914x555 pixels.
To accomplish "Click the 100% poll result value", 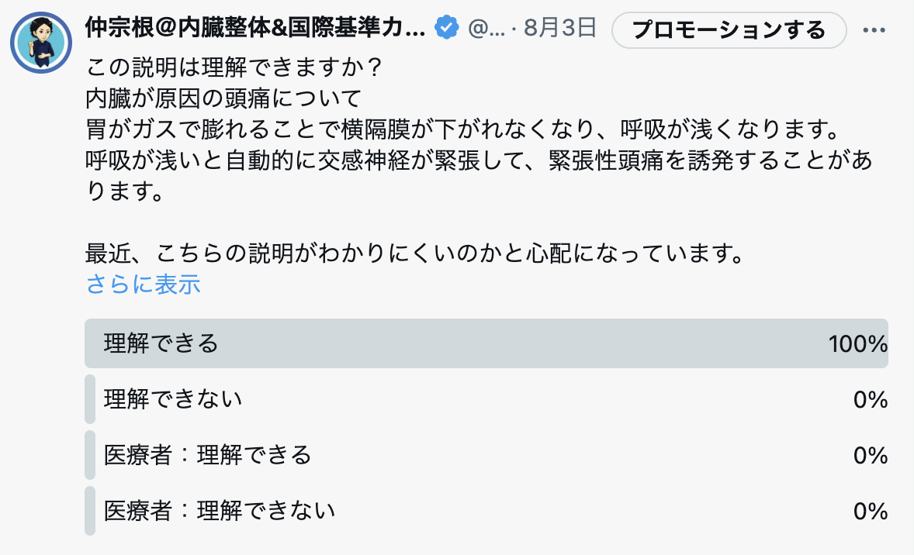I will pyautogui.click(x=858, y=343).
